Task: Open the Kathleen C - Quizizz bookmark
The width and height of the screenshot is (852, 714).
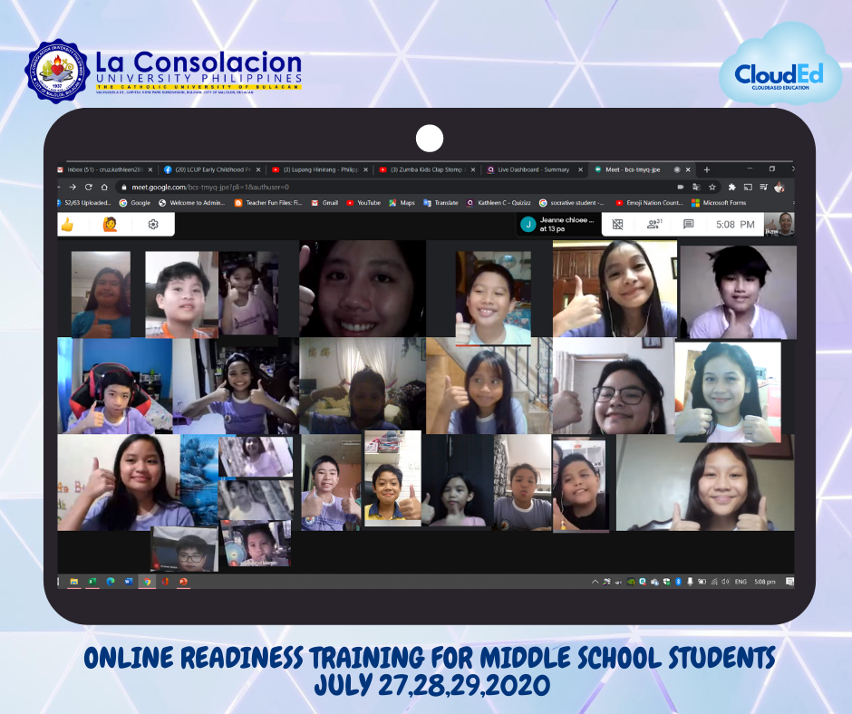Action: coord(499,203)
